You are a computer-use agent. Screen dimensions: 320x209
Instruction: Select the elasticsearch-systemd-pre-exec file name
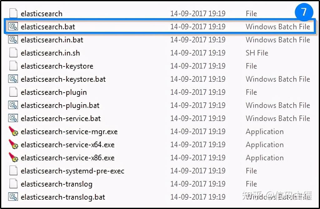click(x=72, y=171)
